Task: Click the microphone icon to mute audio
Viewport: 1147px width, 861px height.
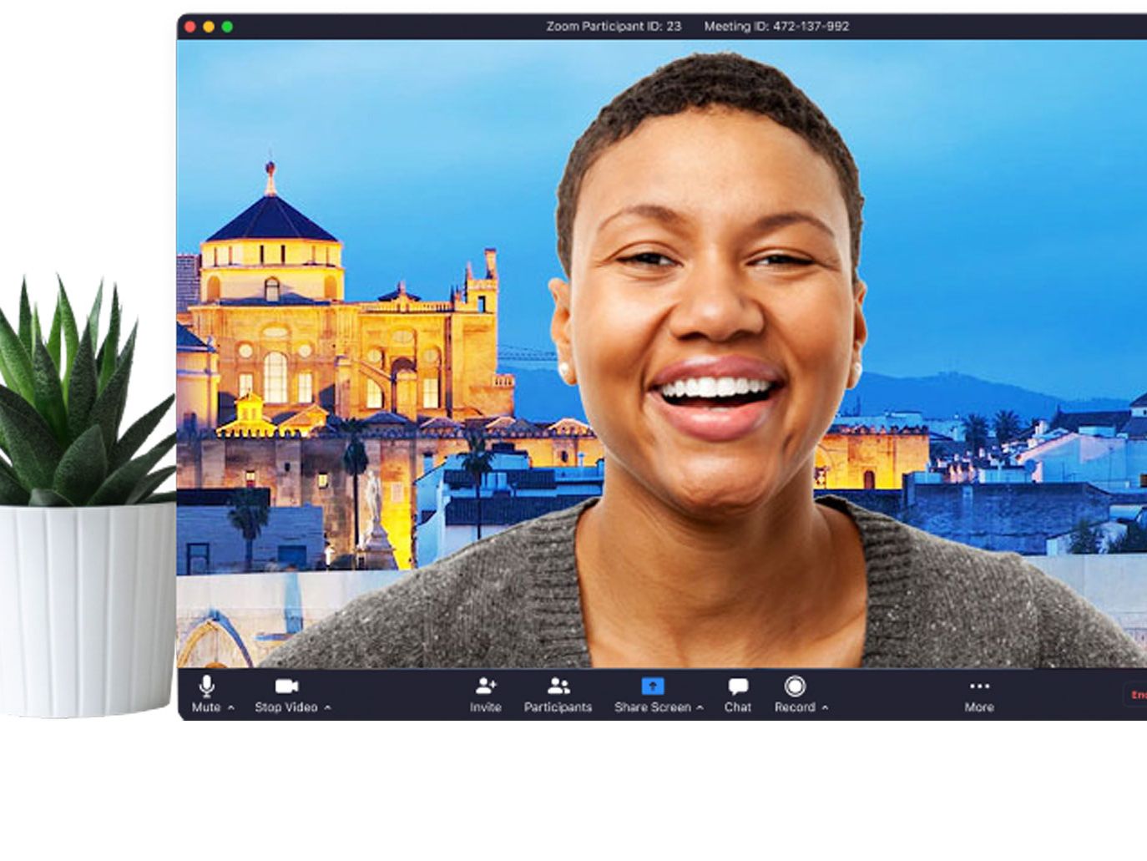Action: click(206, 687)
